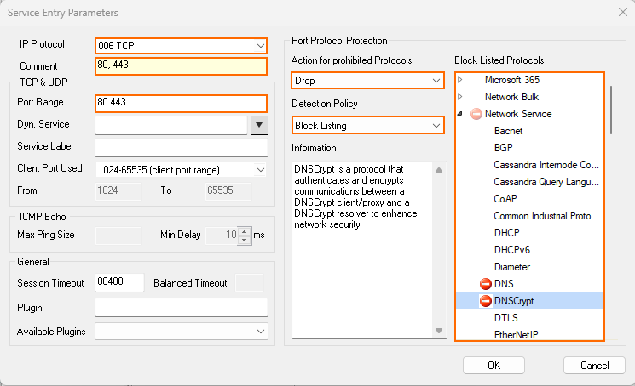Click the red block icon beside DNS
This screenshot has height=386, width=635.
486,283
